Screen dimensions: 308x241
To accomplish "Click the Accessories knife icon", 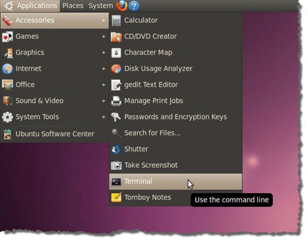I will tap(7, 20).
